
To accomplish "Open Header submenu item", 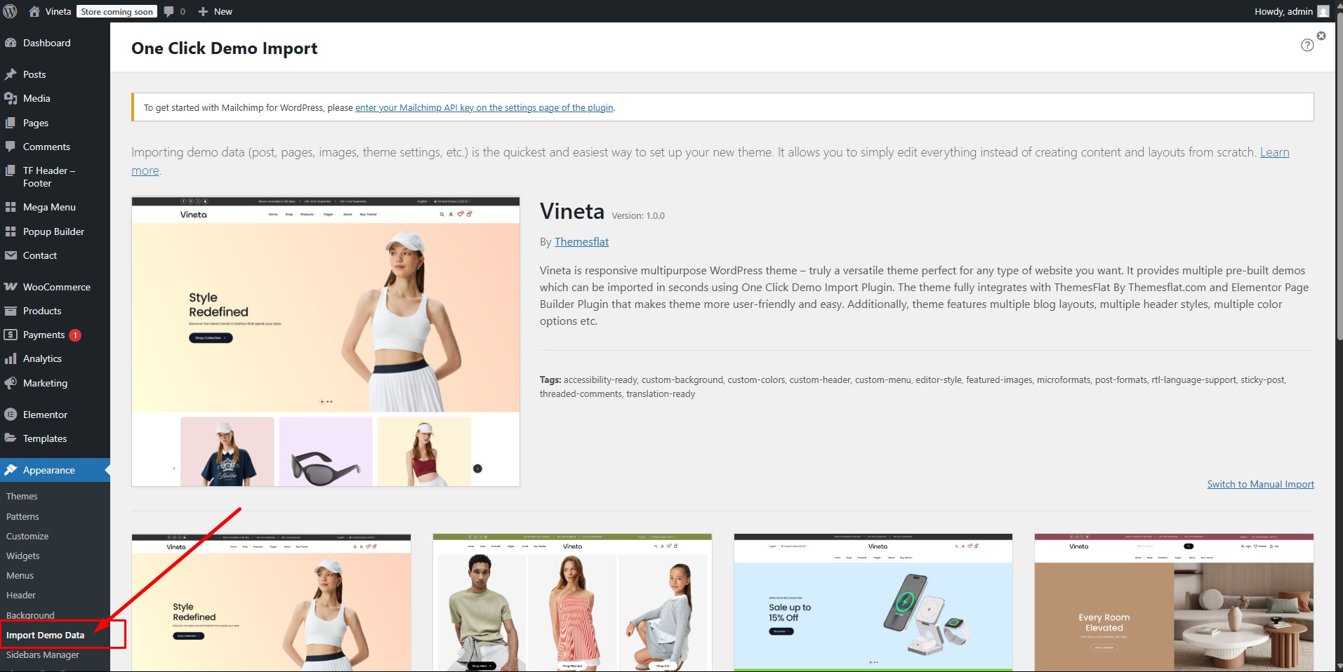I will coord(21,595).
